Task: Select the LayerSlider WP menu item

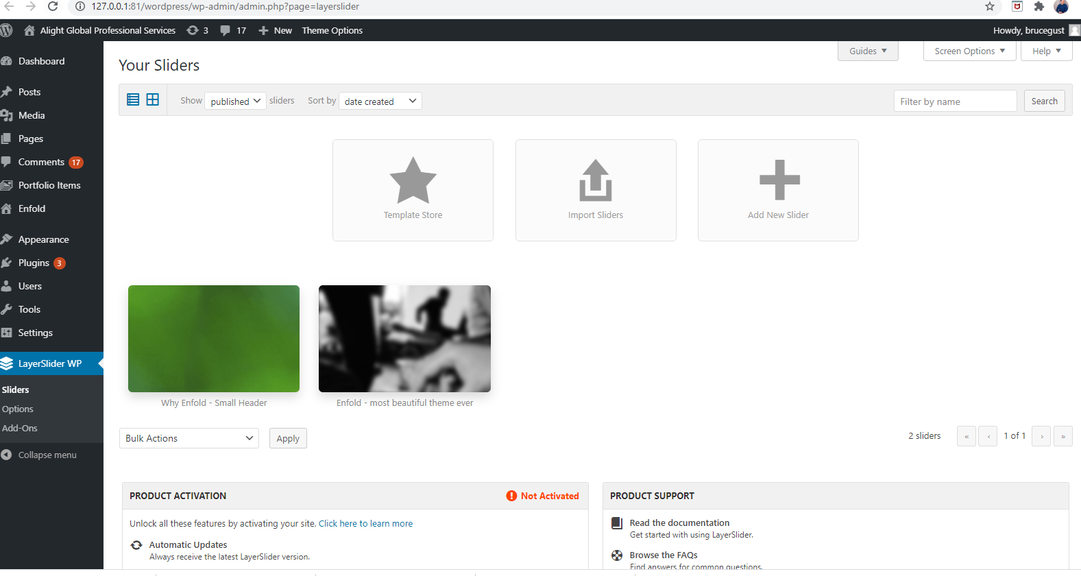Action: pos(51,363)
